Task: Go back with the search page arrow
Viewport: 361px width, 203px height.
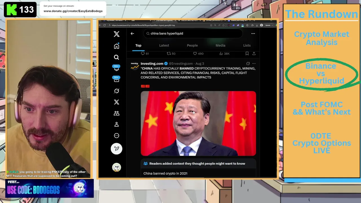Action: (x=132, y=34)
